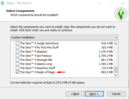This screenshot has width=129, height=99.
Task: Minimize the setup window
Action: [99, 3]
